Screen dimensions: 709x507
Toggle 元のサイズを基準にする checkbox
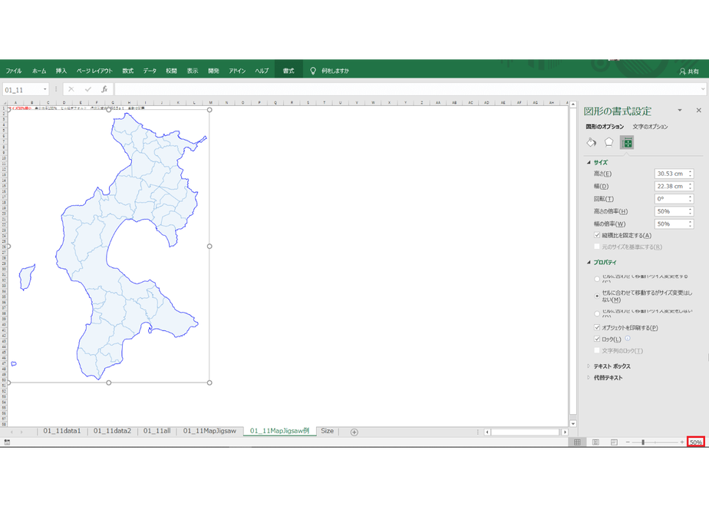597,247
